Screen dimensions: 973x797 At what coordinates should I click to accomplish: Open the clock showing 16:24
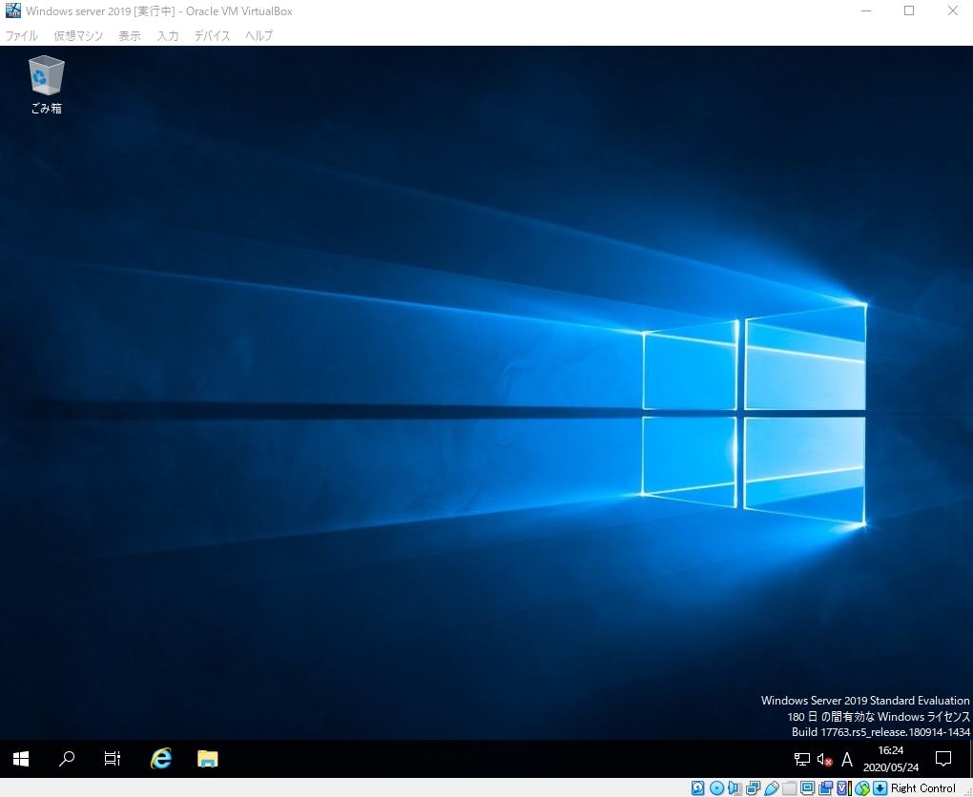pyautogui.click(x=890, y=759)
